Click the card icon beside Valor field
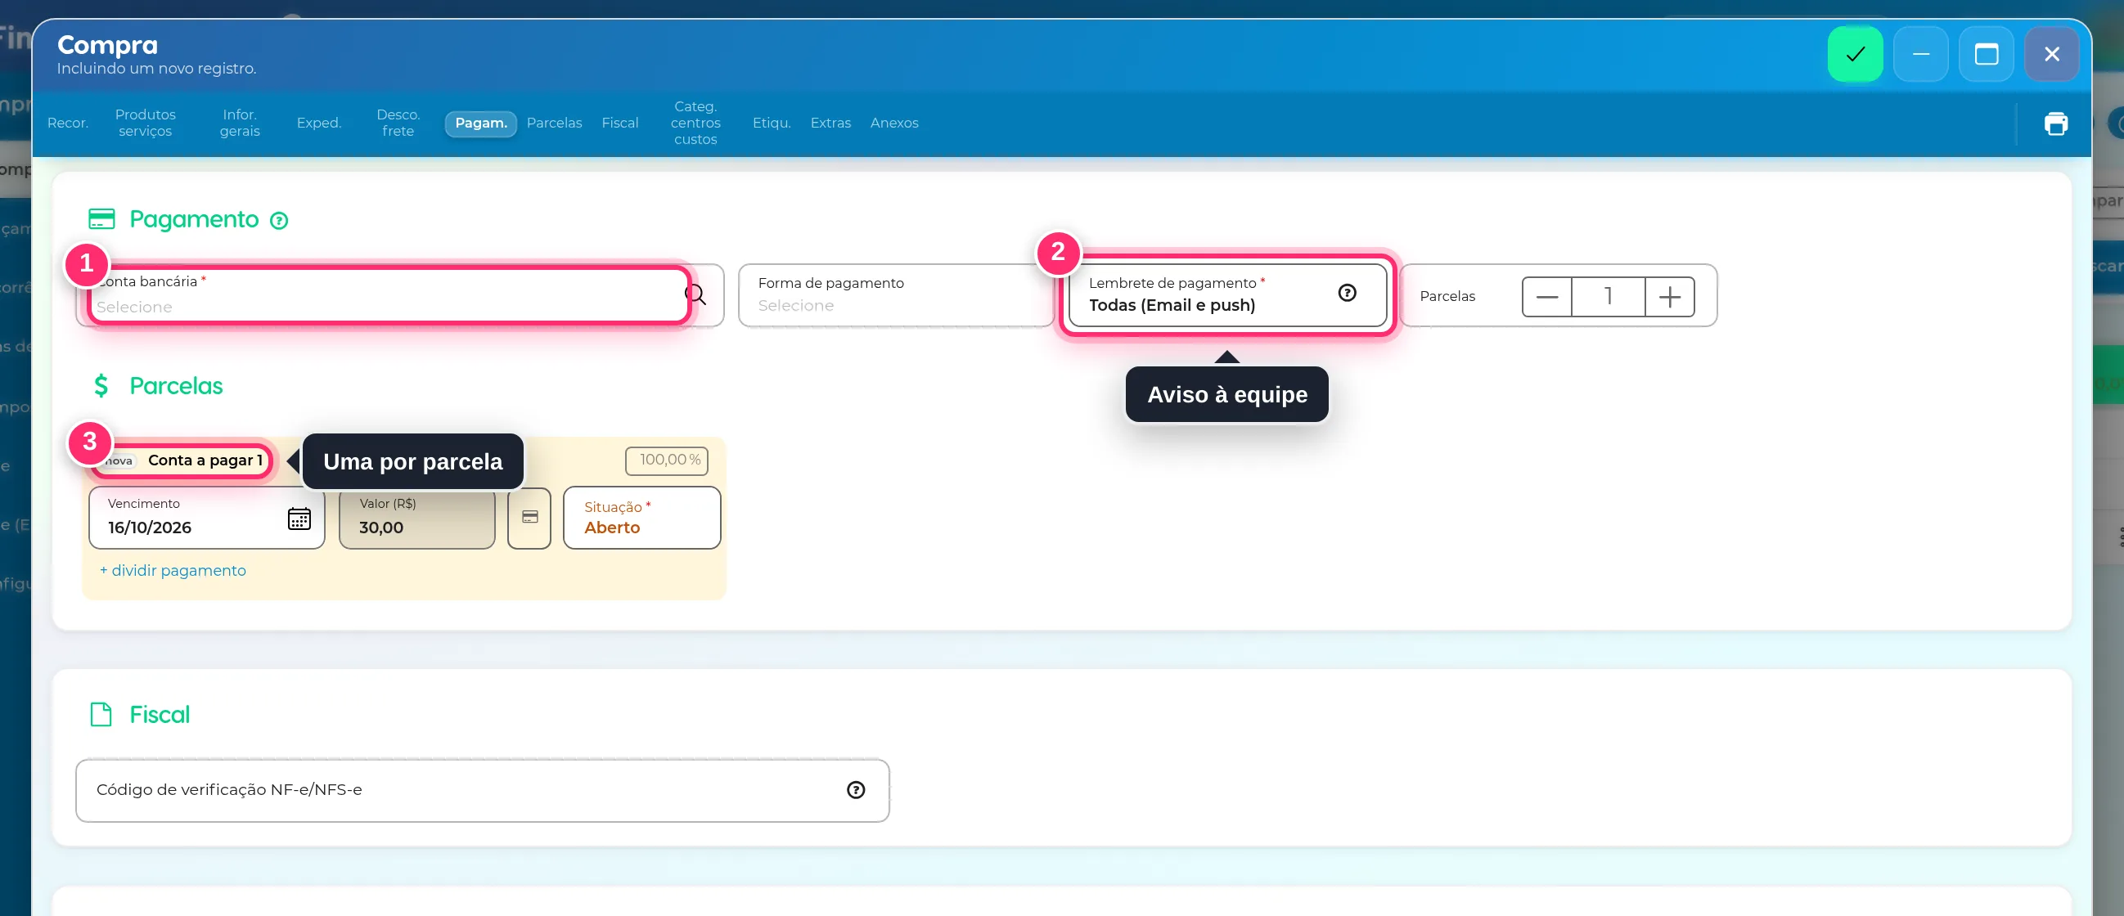Viewport: 2124px width, 916px height. pos(529,518)
